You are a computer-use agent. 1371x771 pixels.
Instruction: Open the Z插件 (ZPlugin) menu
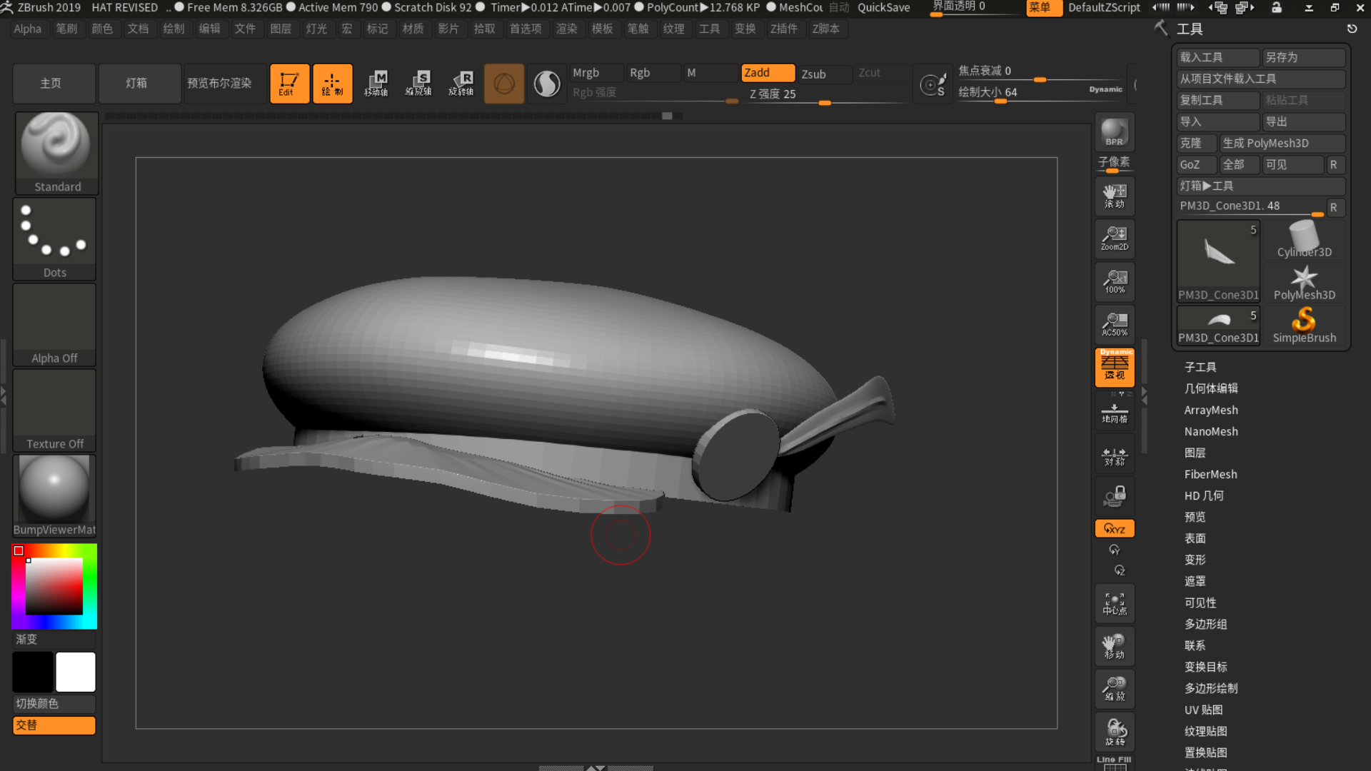coord(783,29)
